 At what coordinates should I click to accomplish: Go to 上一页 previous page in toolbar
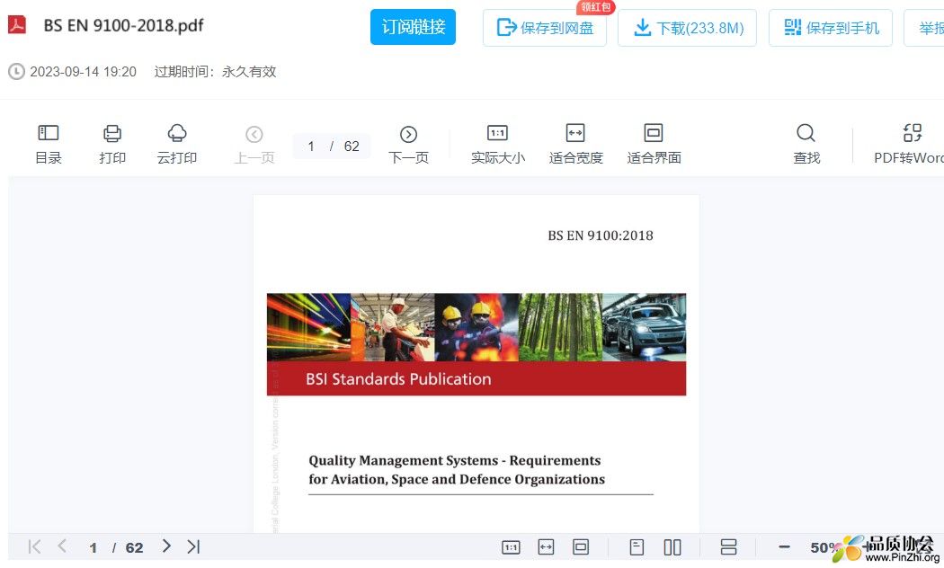254,145
